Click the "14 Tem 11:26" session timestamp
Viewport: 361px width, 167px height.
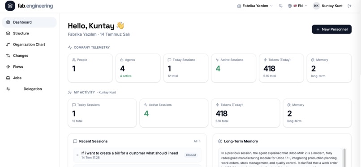pyautogui.click(x=90, y=158)
